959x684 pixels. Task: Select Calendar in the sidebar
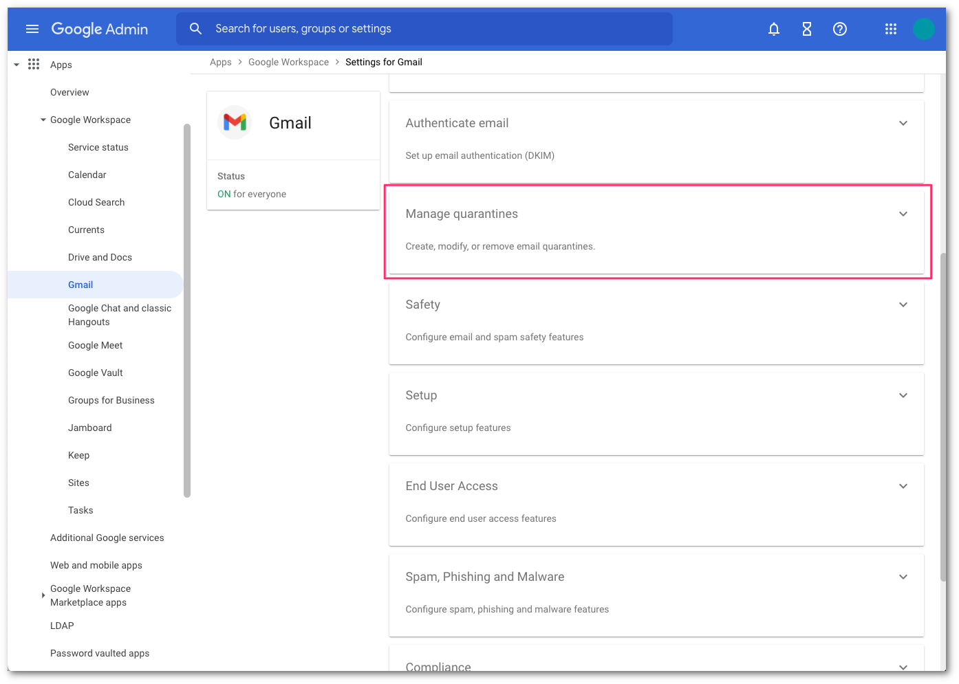(87, 175)
